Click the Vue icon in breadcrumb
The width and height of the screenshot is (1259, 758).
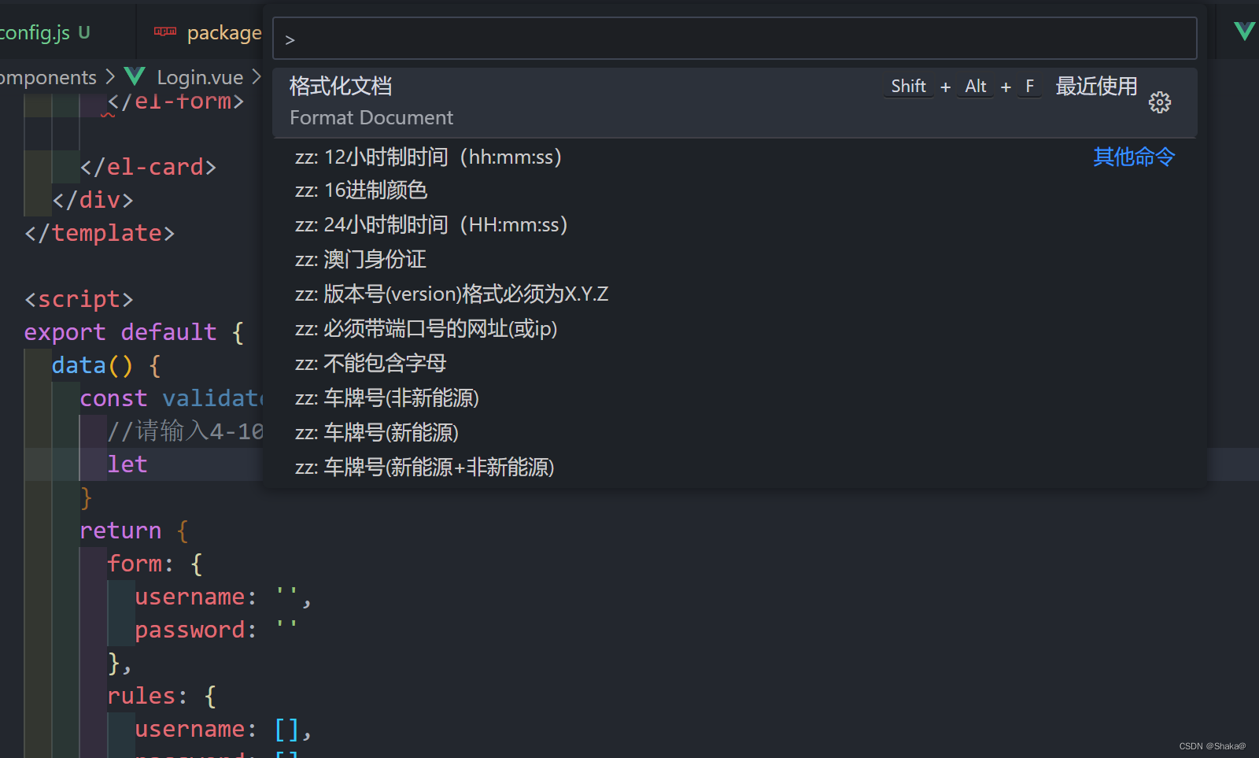(x=135, y=76)
